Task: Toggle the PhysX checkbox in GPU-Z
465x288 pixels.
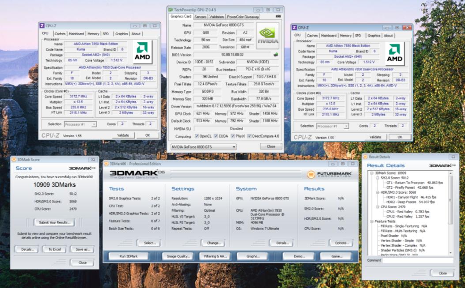Action: (x=233, y=136)
